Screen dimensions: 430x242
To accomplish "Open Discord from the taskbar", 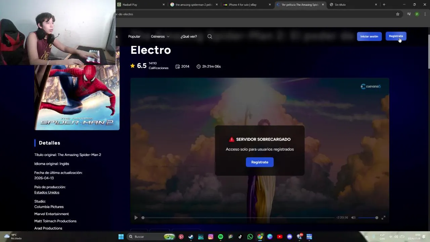I will pyautogui.click(x=290, y=237).
